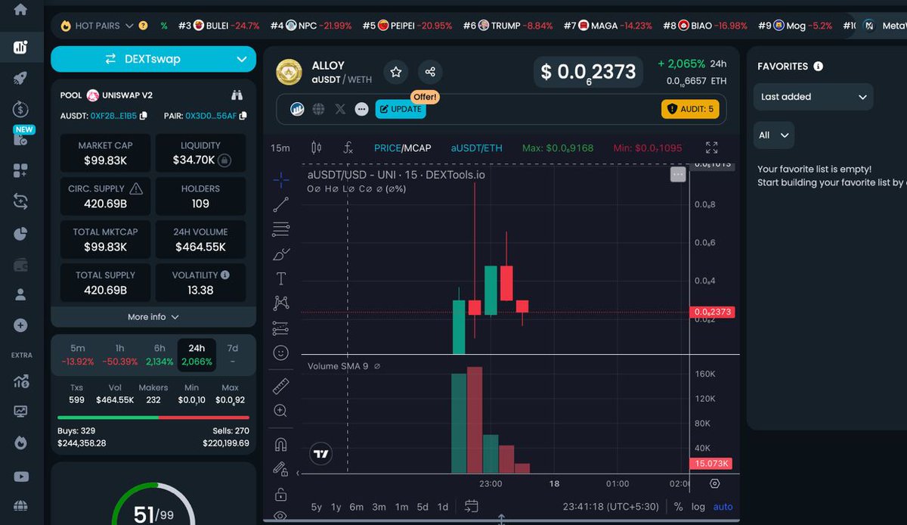Select the brush drawing tool
907x525 pixels.
pyautogui.click(x=280, y=254)
